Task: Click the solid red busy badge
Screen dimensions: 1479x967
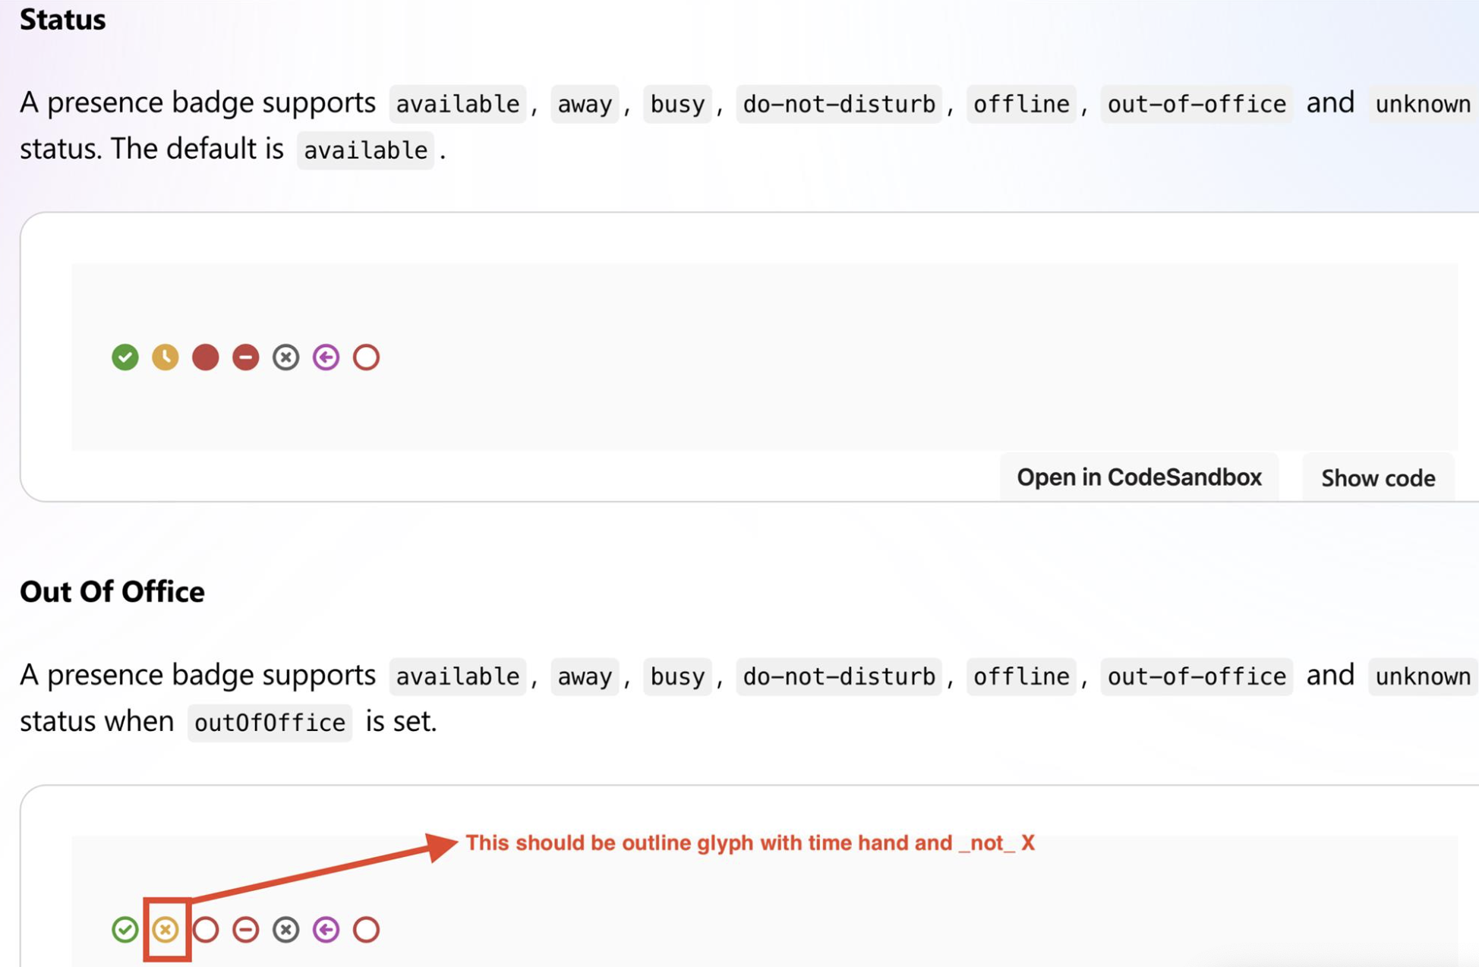Action: (205, 357)
